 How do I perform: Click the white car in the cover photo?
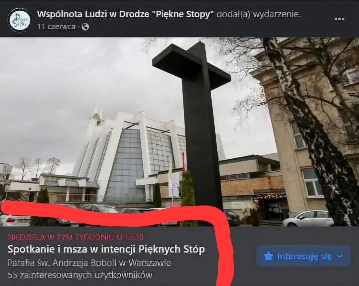point(309,218)
